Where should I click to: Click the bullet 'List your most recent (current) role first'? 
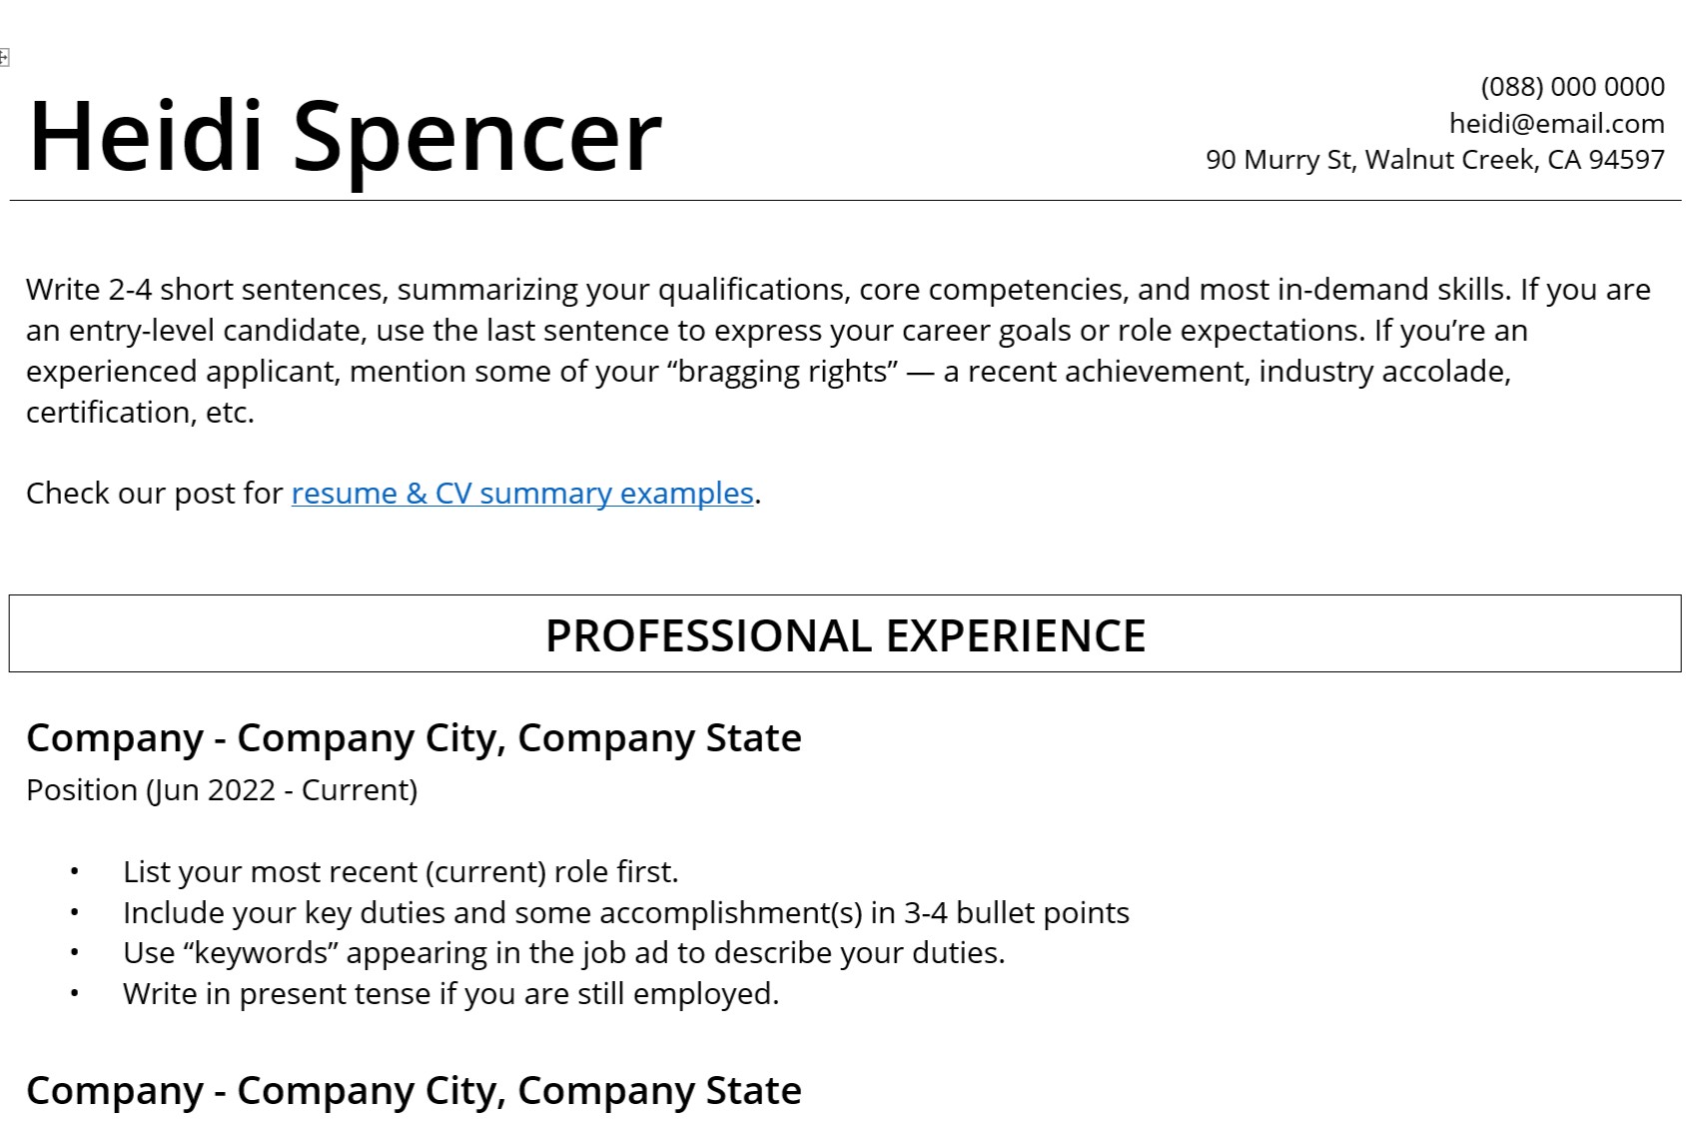tap(401, 872)
